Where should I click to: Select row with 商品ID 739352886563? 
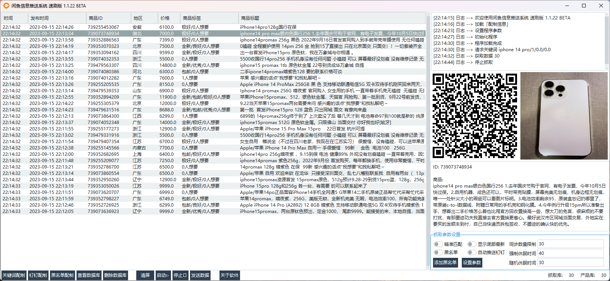click(x=213, y=40)
